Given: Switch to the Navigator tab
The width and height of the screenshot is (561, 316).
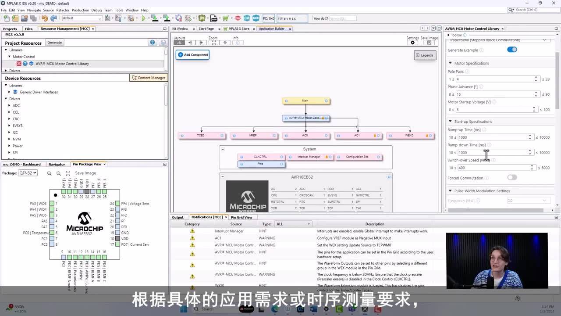Looking at the screenshot, I should pyautogui.click(x=57, y=164).
